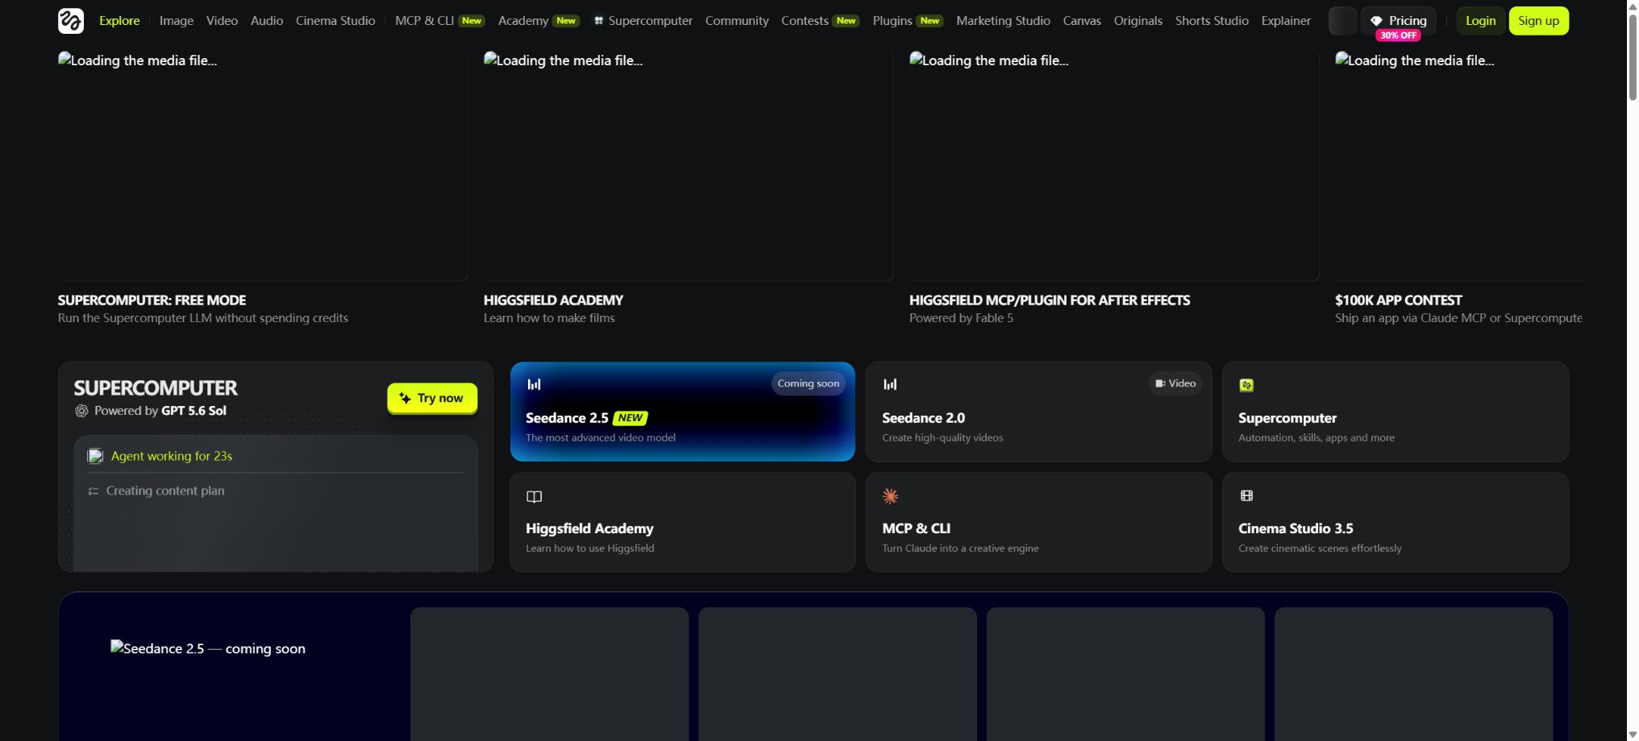Open the $100K App Contest media thumbnail
Viewport: 1639px width, 741px height.
coord(1458,166)
